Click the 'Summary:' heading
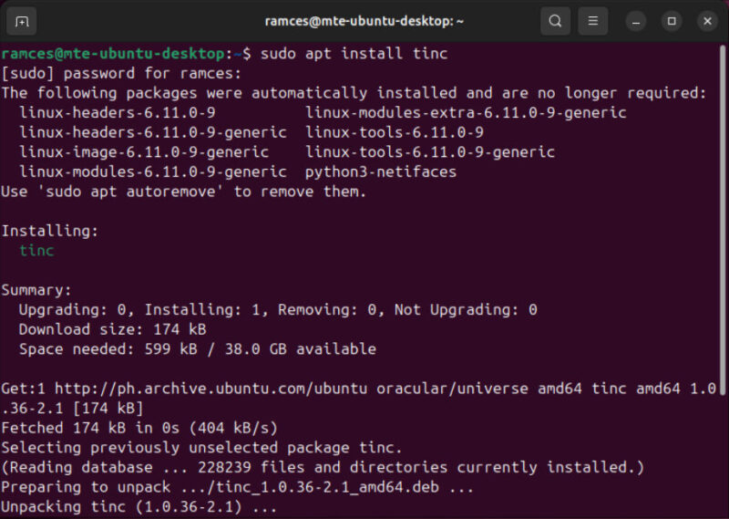This screenshot has width=729, height=519. coord(36,290)
